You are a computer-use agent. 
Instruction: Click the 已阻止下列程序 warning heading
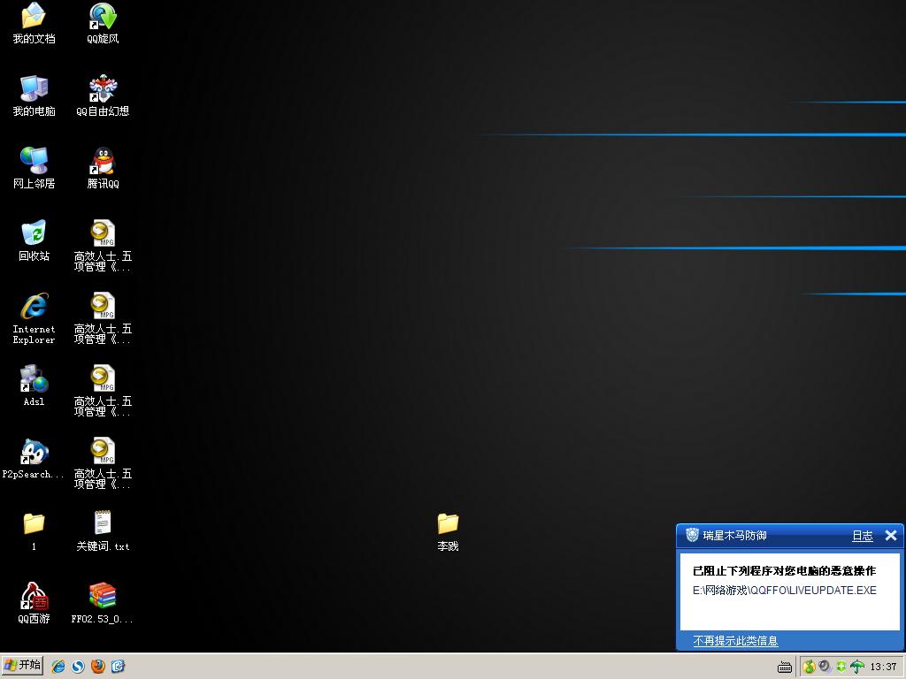[x=784, y=571]
